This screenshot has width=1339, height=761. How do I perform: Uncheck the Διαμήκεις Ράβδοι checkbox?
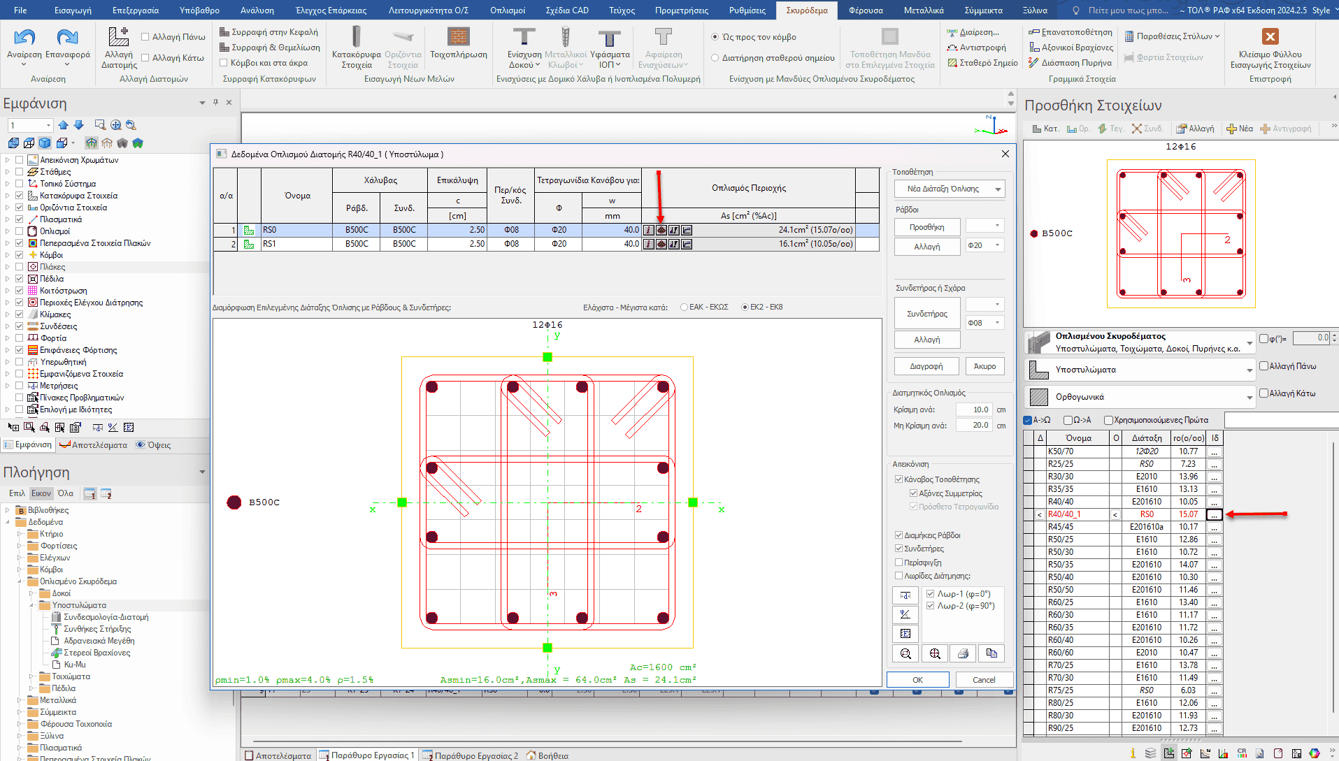[x=899, y=535]
